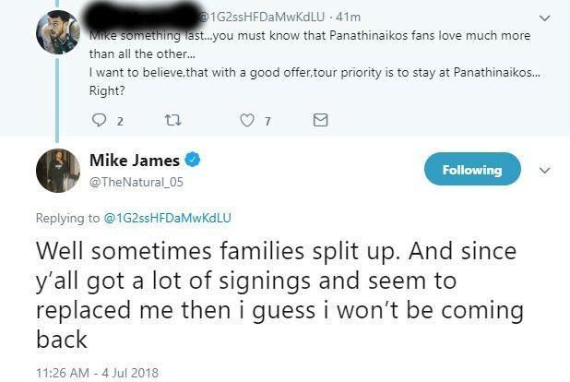570x382 pixels.
Task: Like the fan's tweet with heart icon
Action: click(x=246, y=120)
